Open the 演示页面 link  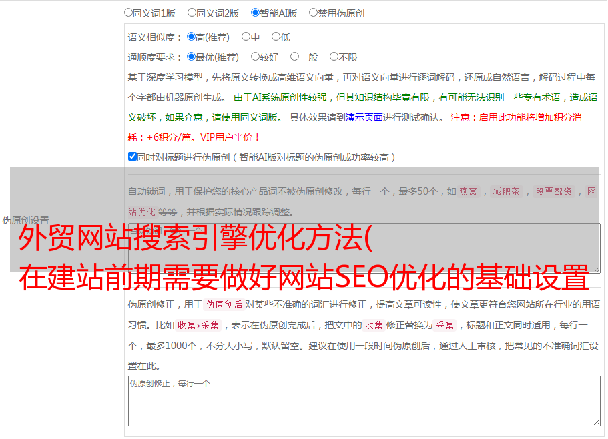click(364, 117)
